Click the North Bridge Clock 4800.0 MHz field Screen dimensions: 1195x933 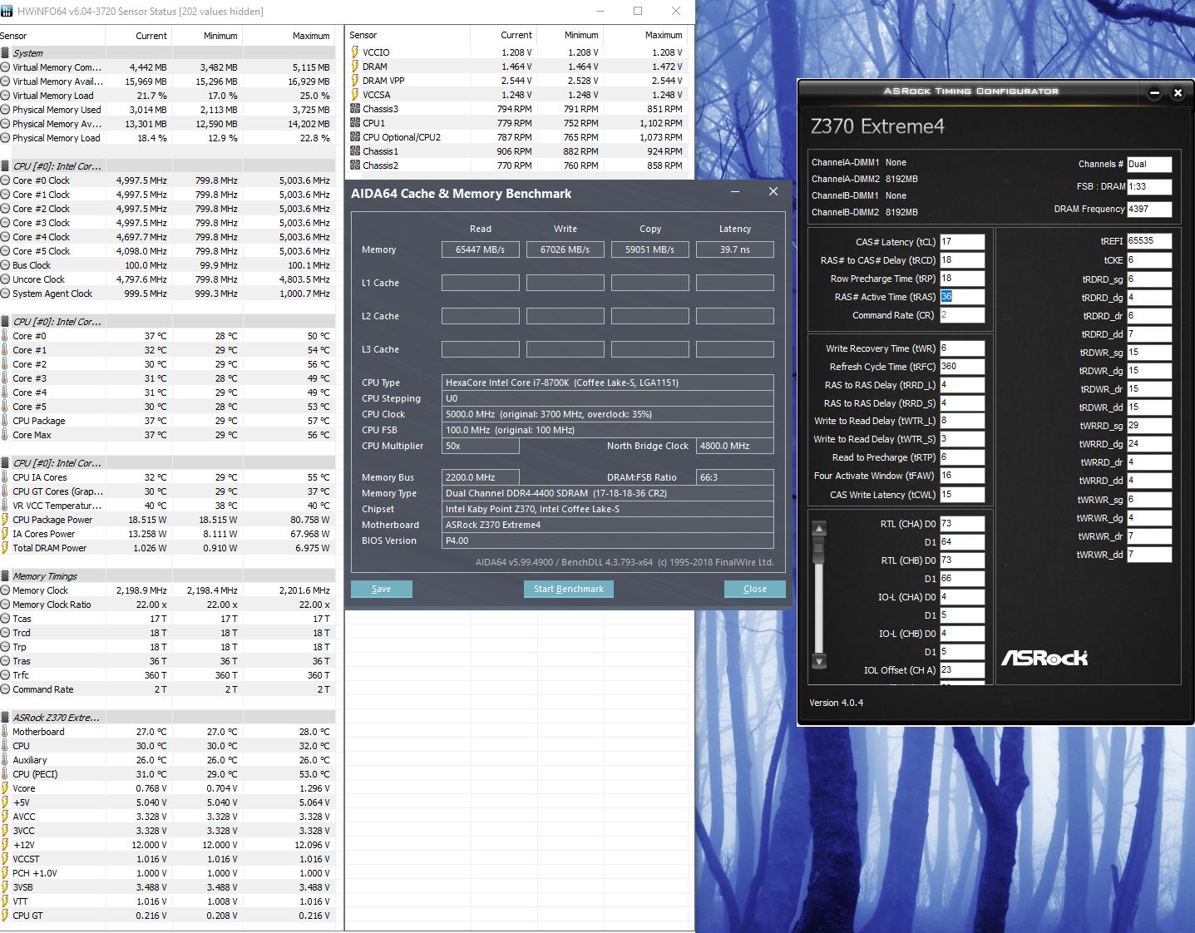[x=735, y=446]
